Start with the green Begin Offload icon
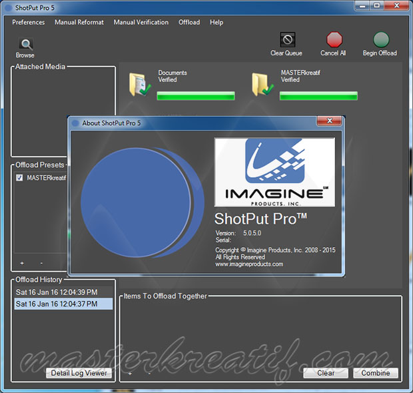Viewport: 413px width, 393px height. 381,40
